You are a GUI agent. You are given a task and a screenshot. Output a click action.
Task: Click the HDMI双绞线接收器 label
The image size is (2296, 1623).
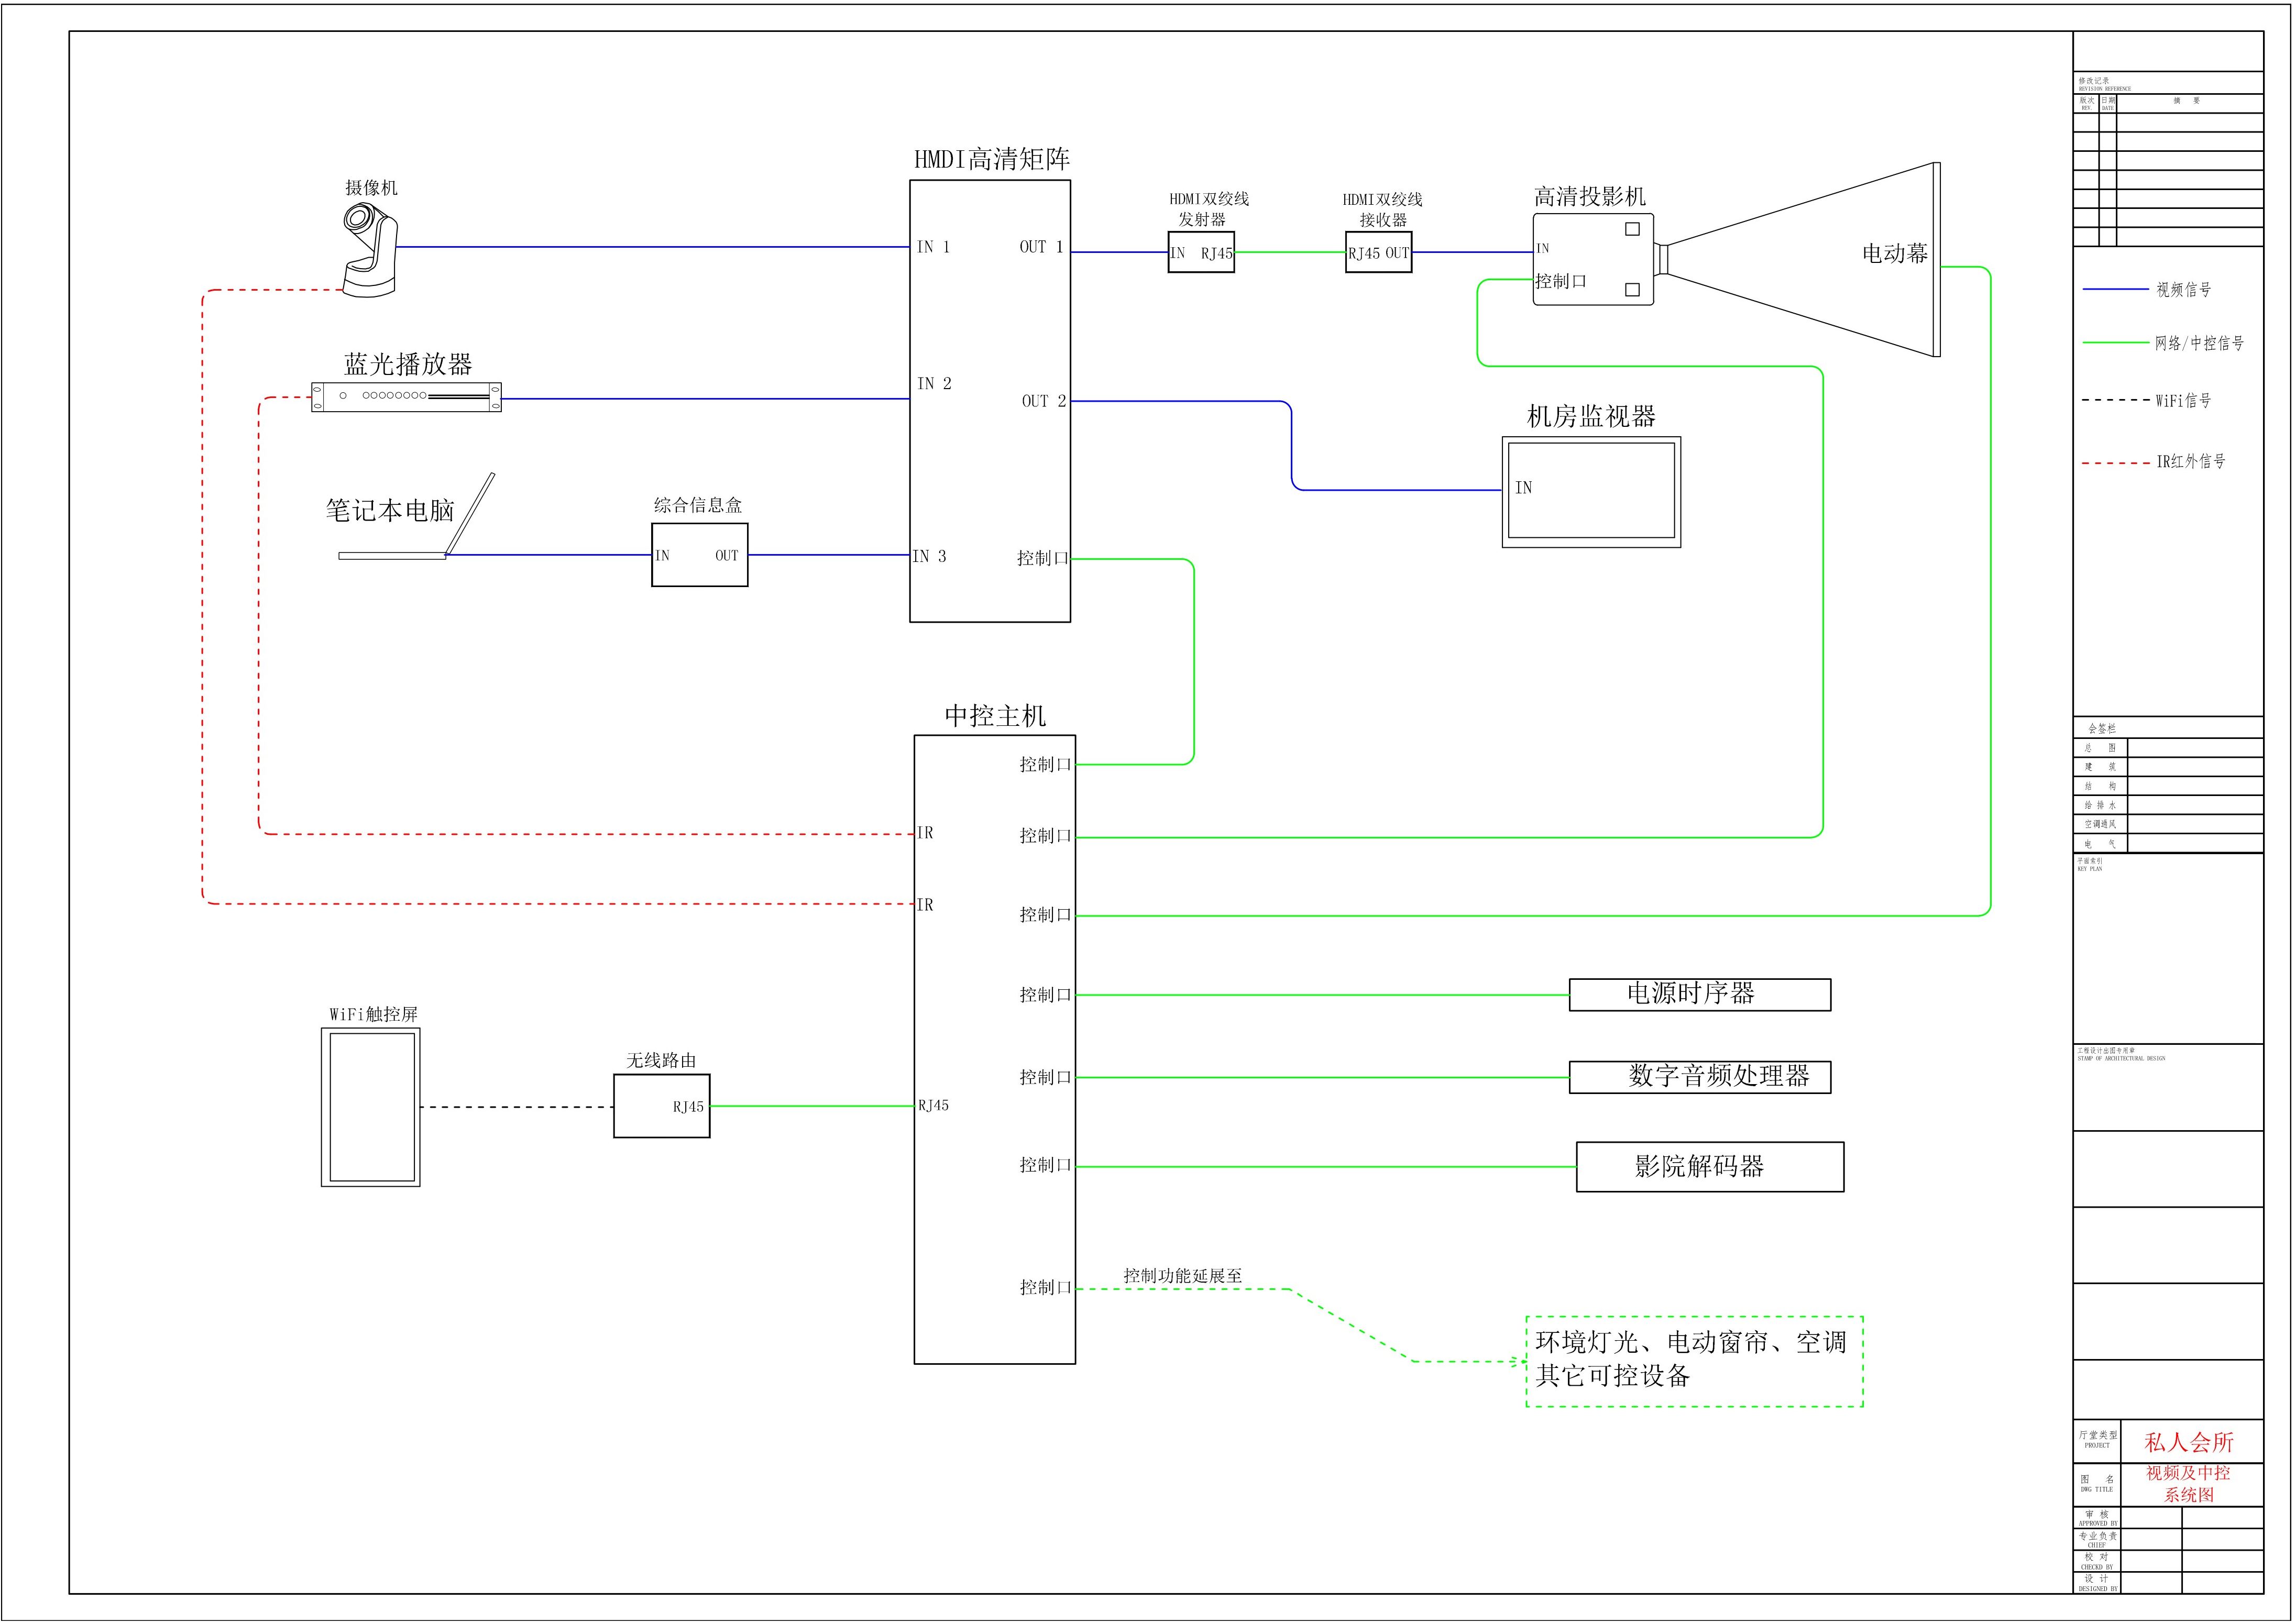[1382, 209]
